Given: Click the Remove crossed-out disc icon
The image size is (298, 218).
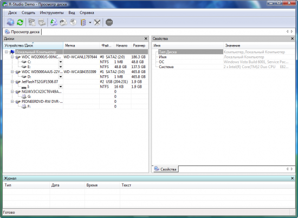Looking at the screenshot, I should [97, 22].
